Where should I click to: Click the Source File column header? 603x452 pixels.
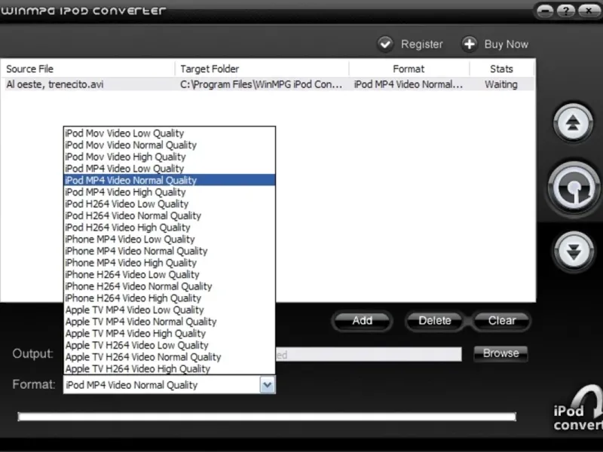[87, 69]
